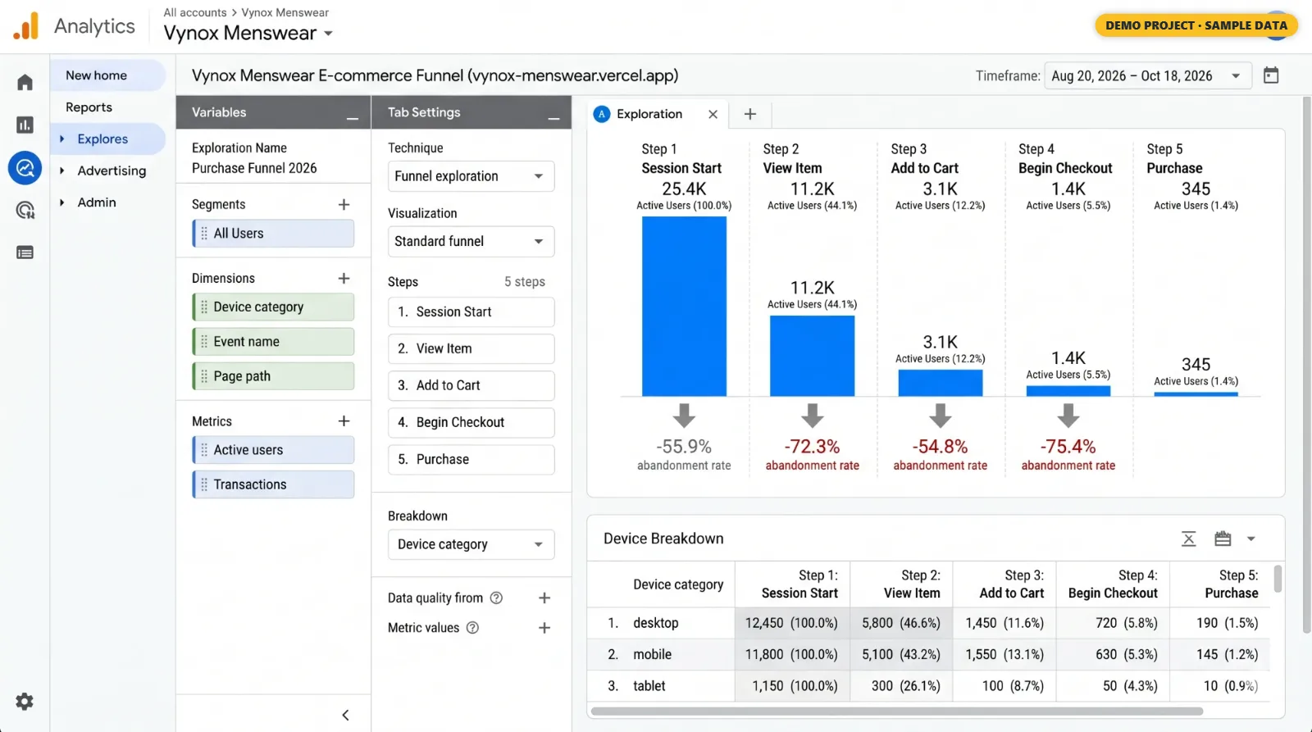Open the Home icon in left rail
Viewport: 1312px width, 732px height.
(x=25, y=83)
